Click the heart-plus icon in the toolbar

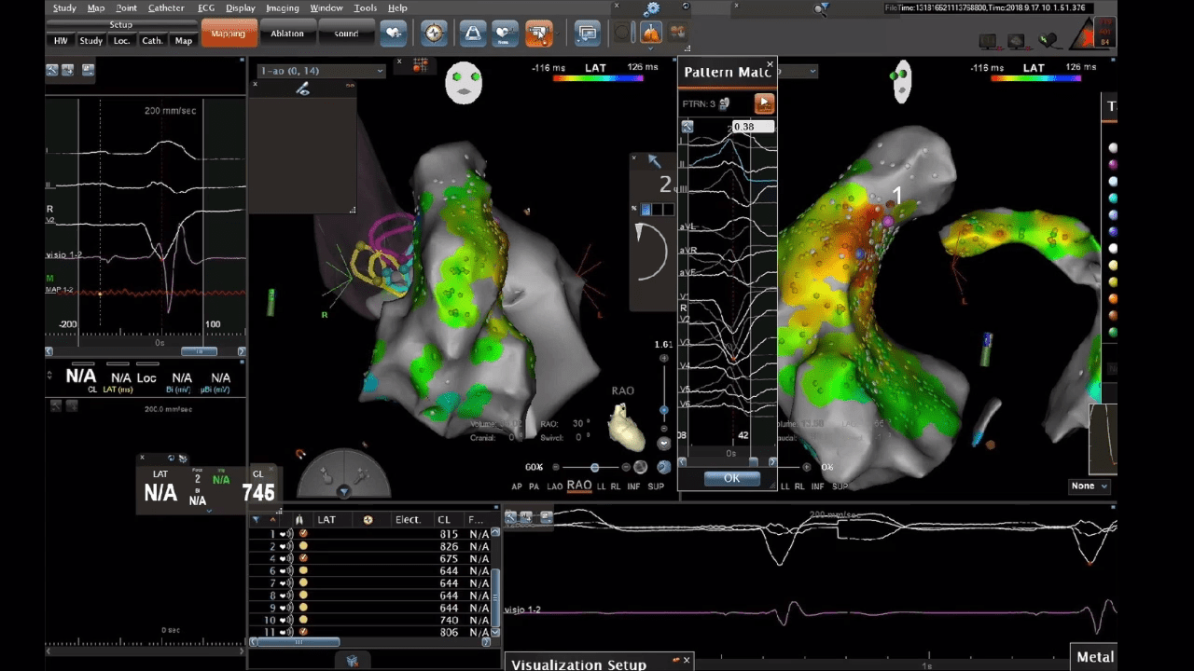click(x=394, y=34)
